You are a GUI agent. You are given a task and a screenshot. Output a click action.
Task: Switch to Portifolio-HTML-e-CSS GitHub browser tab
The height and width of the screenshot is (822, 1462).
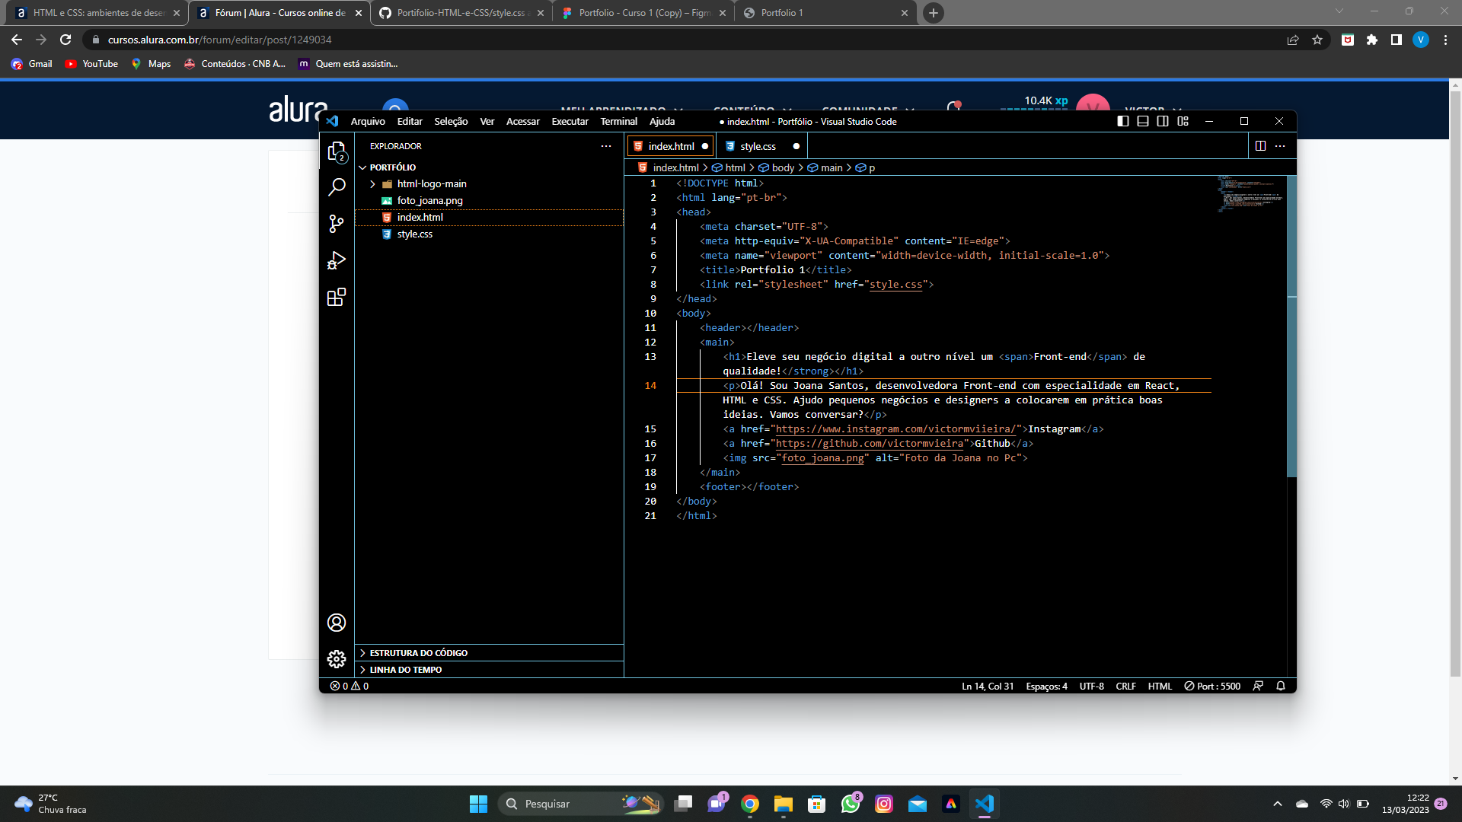click(x=461, y=13)
